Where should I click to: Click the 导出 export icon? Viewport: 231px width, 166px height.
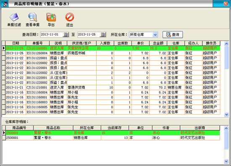click(51, 17)
